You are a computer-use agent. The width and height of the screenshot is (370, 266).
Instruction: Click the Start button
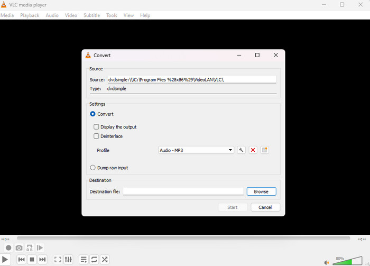233,207
